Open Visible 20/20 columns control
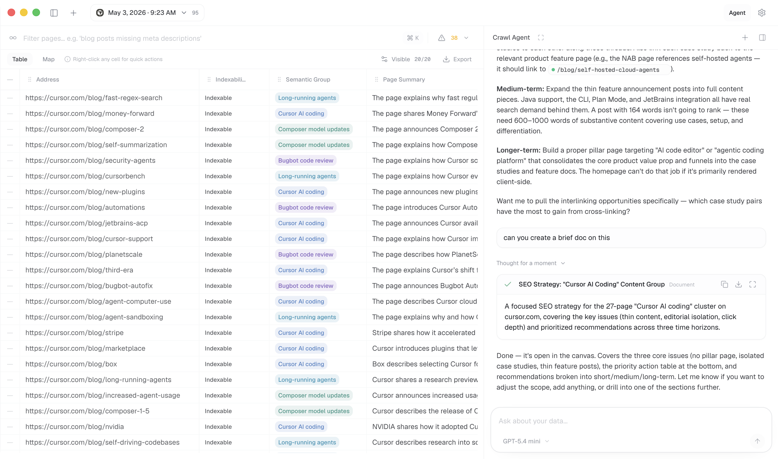 pyautogui.click(x=406, y=59)
